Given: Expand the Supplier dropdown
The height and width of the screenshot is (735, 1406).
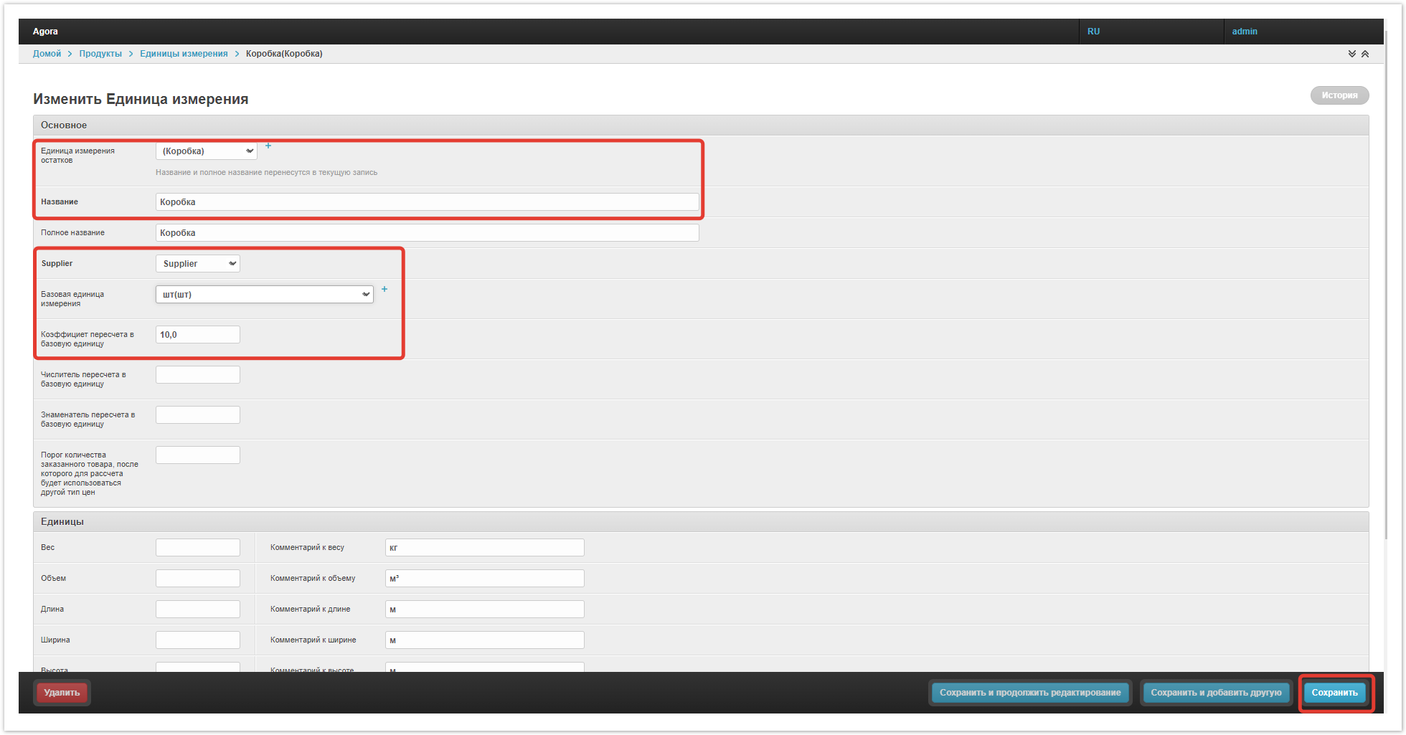Looking at the screenshot, I should pyautogui.click(x=198, y=264).
